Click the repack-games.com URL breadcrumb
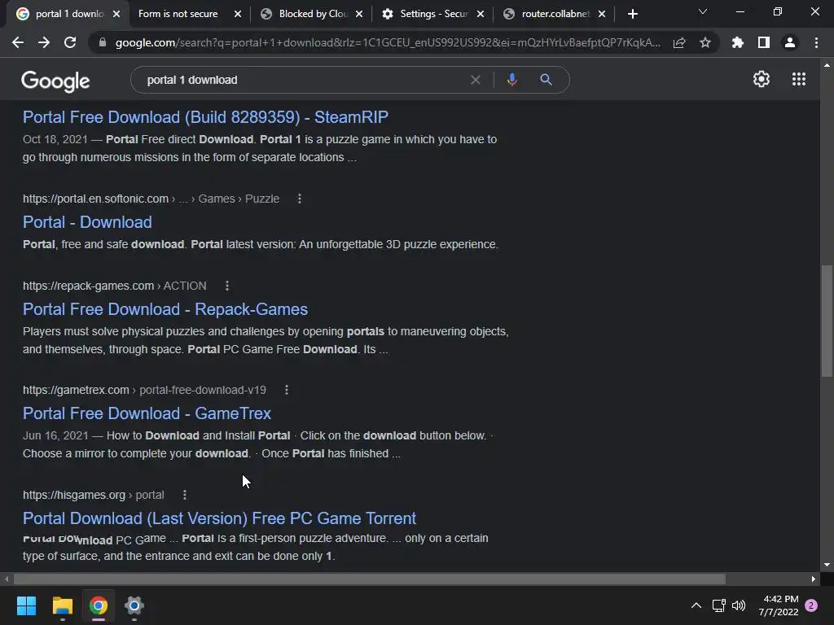Image resolution: width=834 pixels, height=625 pixels. point(114,286)
